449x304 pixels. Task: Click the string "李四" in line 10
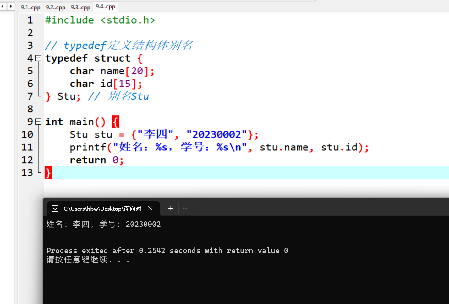156,134
